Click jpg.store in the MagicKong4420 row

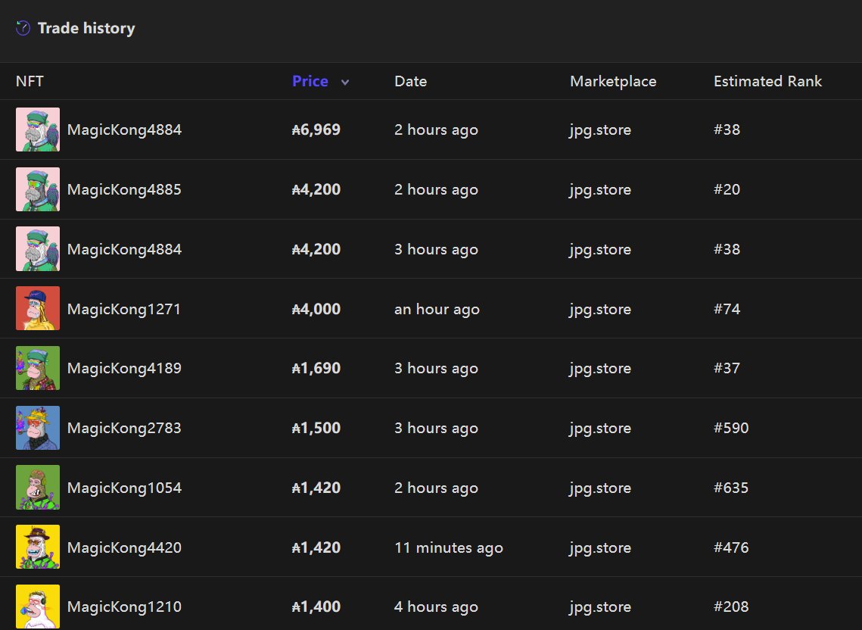[600, 548]
